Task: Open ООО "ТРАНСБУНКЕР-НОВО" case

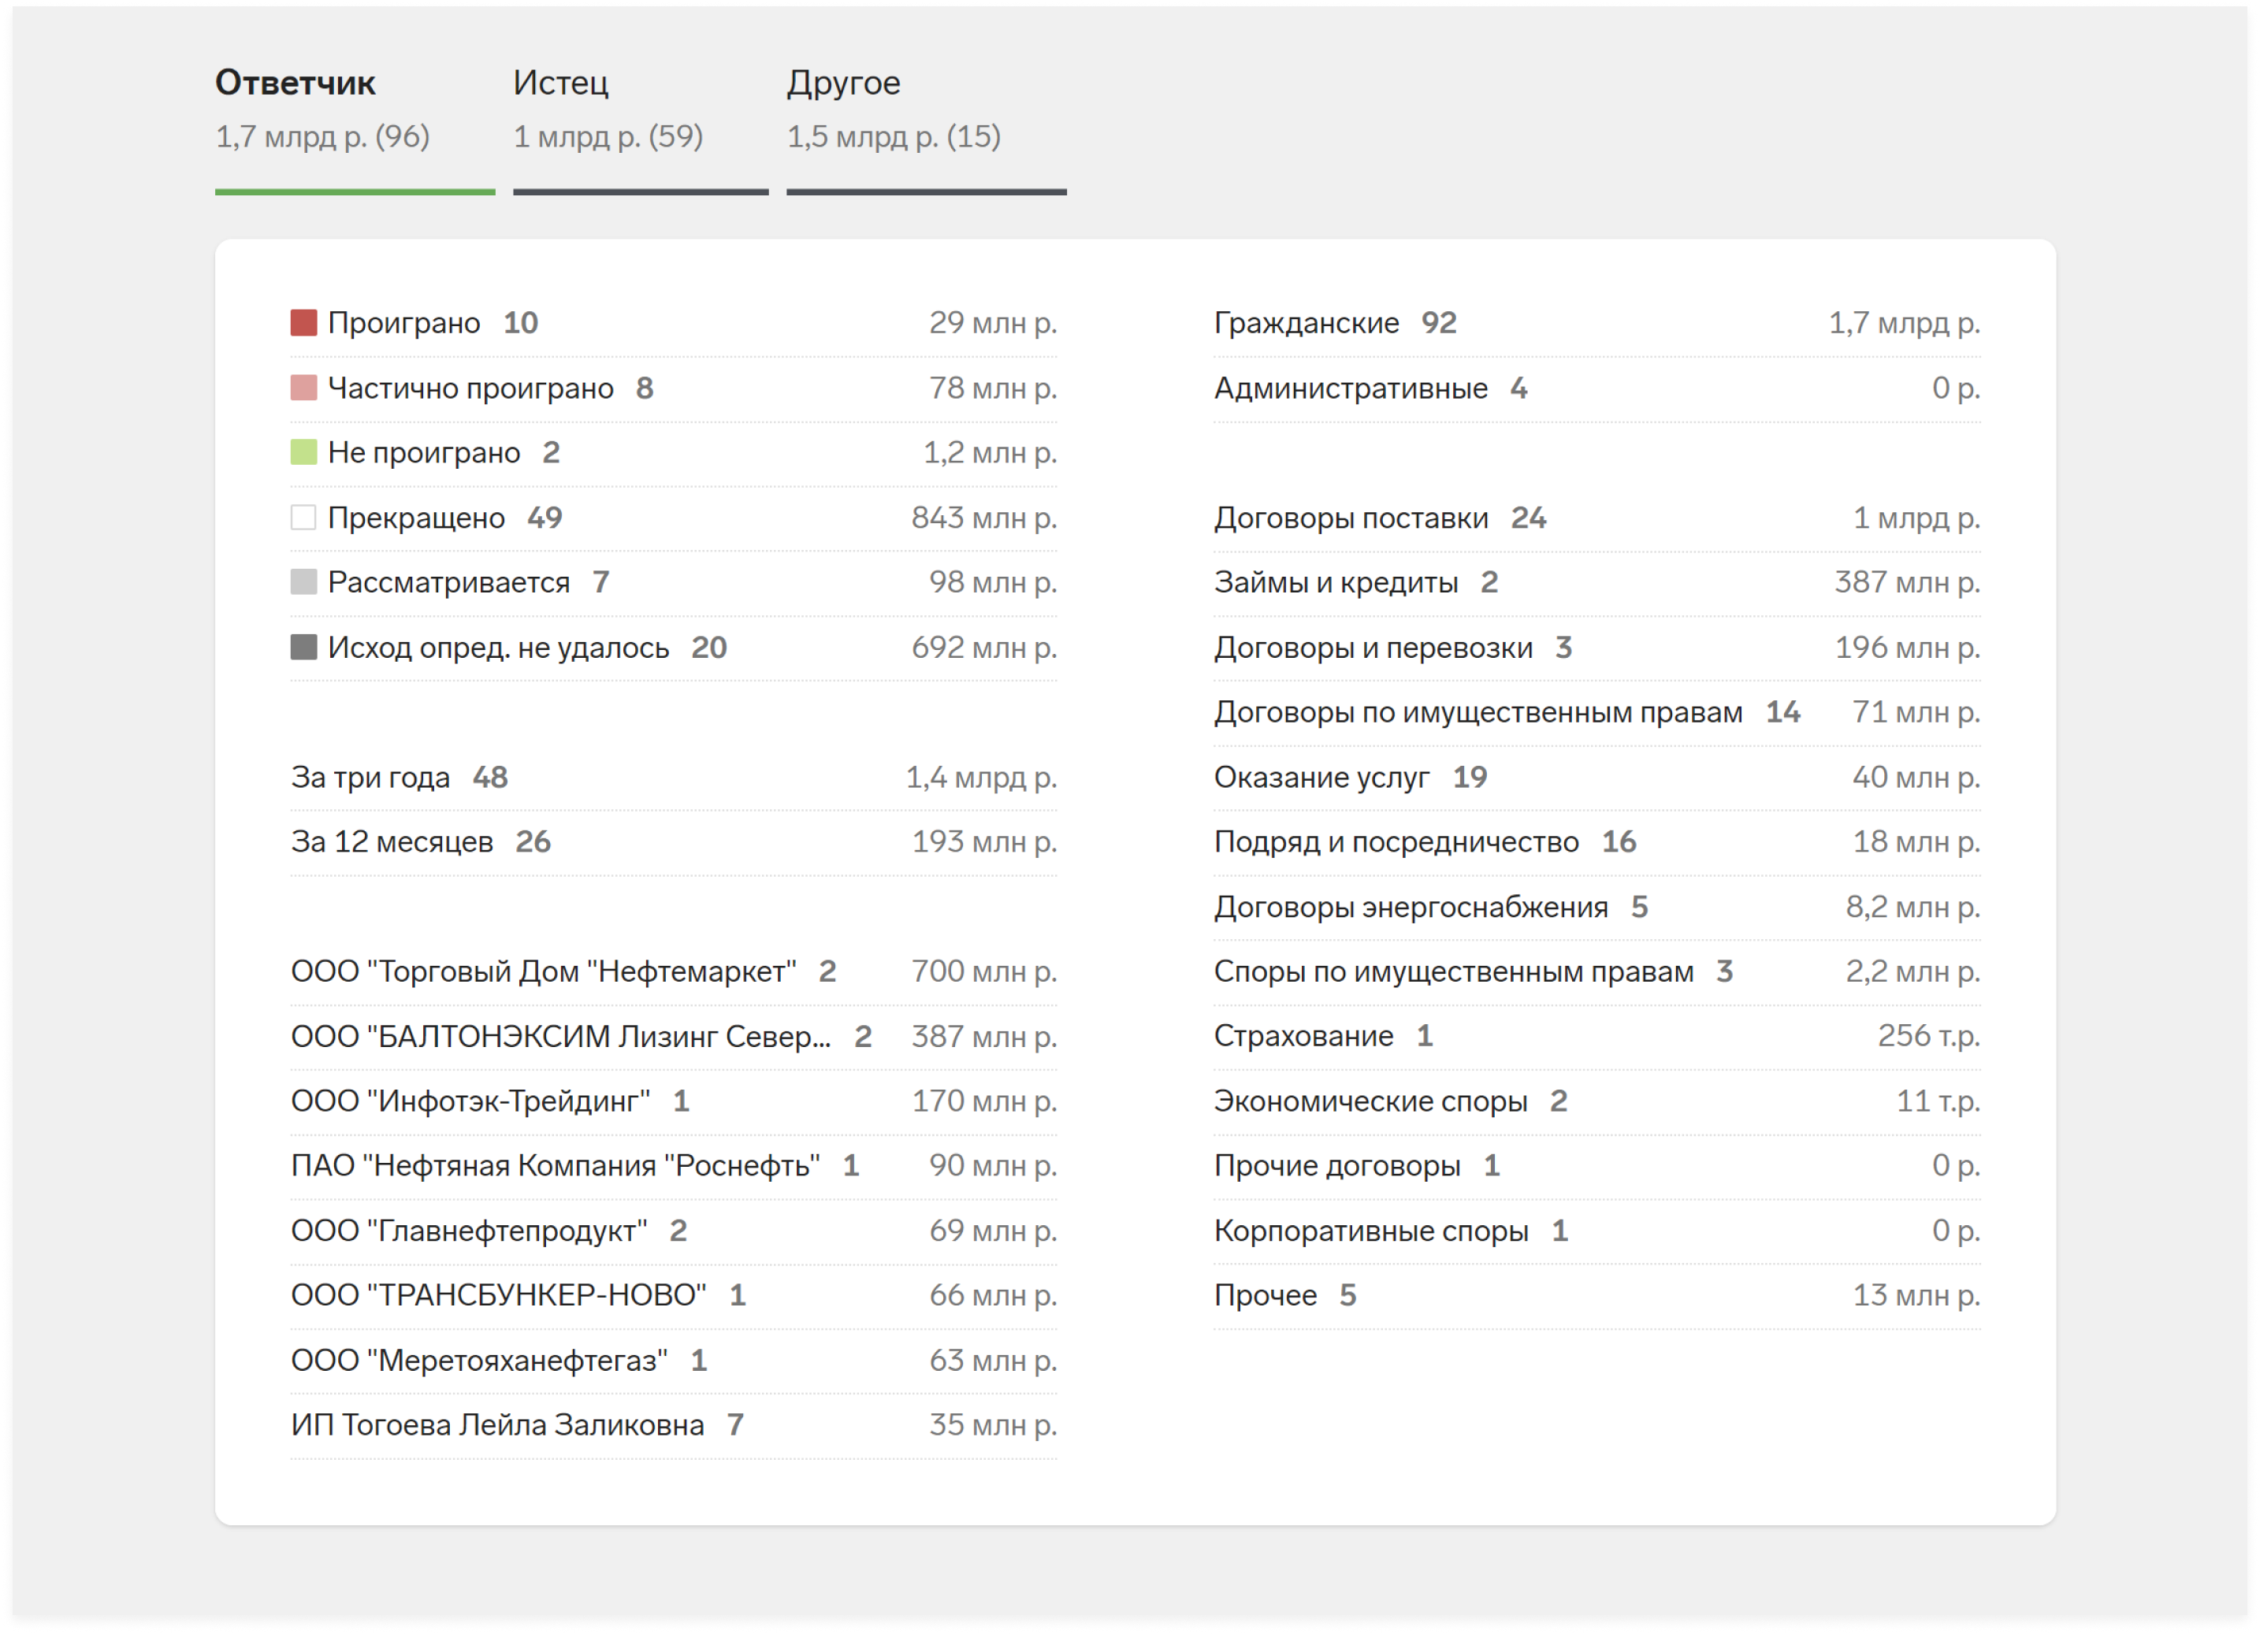Action: (498, 1295)
